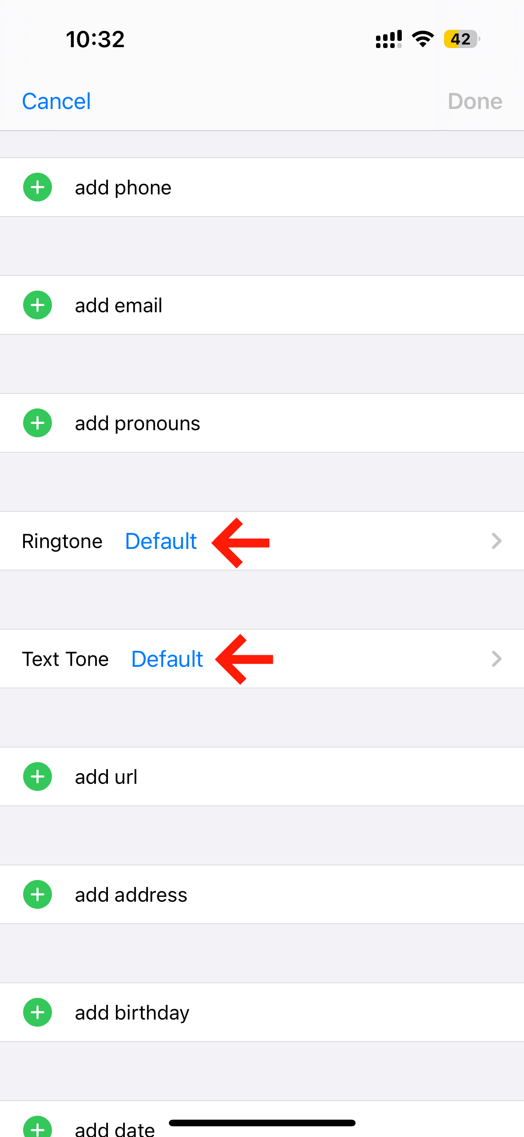Viewport: 524px width, 1137px height.
Task: Select the Text Tone Default value
Action: tap(167, 659)
